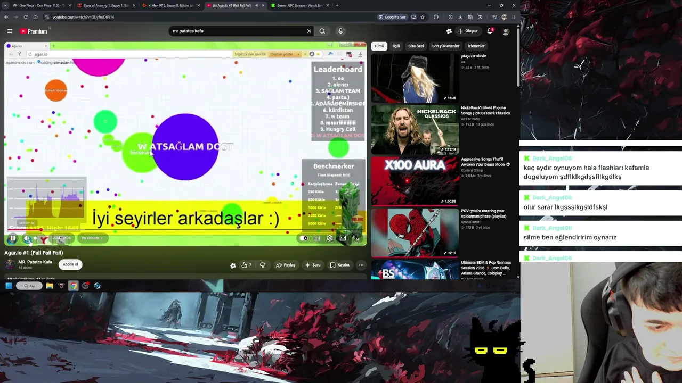Viewport: 682px width, 383px height.
Task: Select the İzlenenler filter chip
Action: tap(476, 46)
